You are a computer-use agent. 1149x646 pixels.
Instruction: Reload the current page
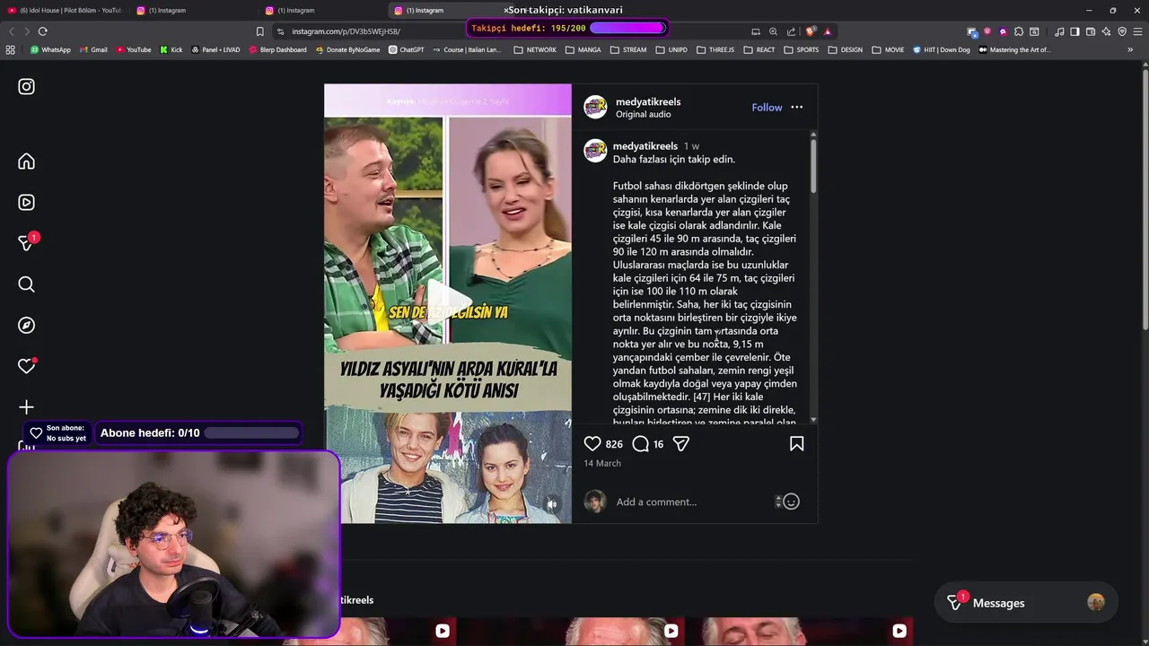pyautogui.click(x=42, y=31)
